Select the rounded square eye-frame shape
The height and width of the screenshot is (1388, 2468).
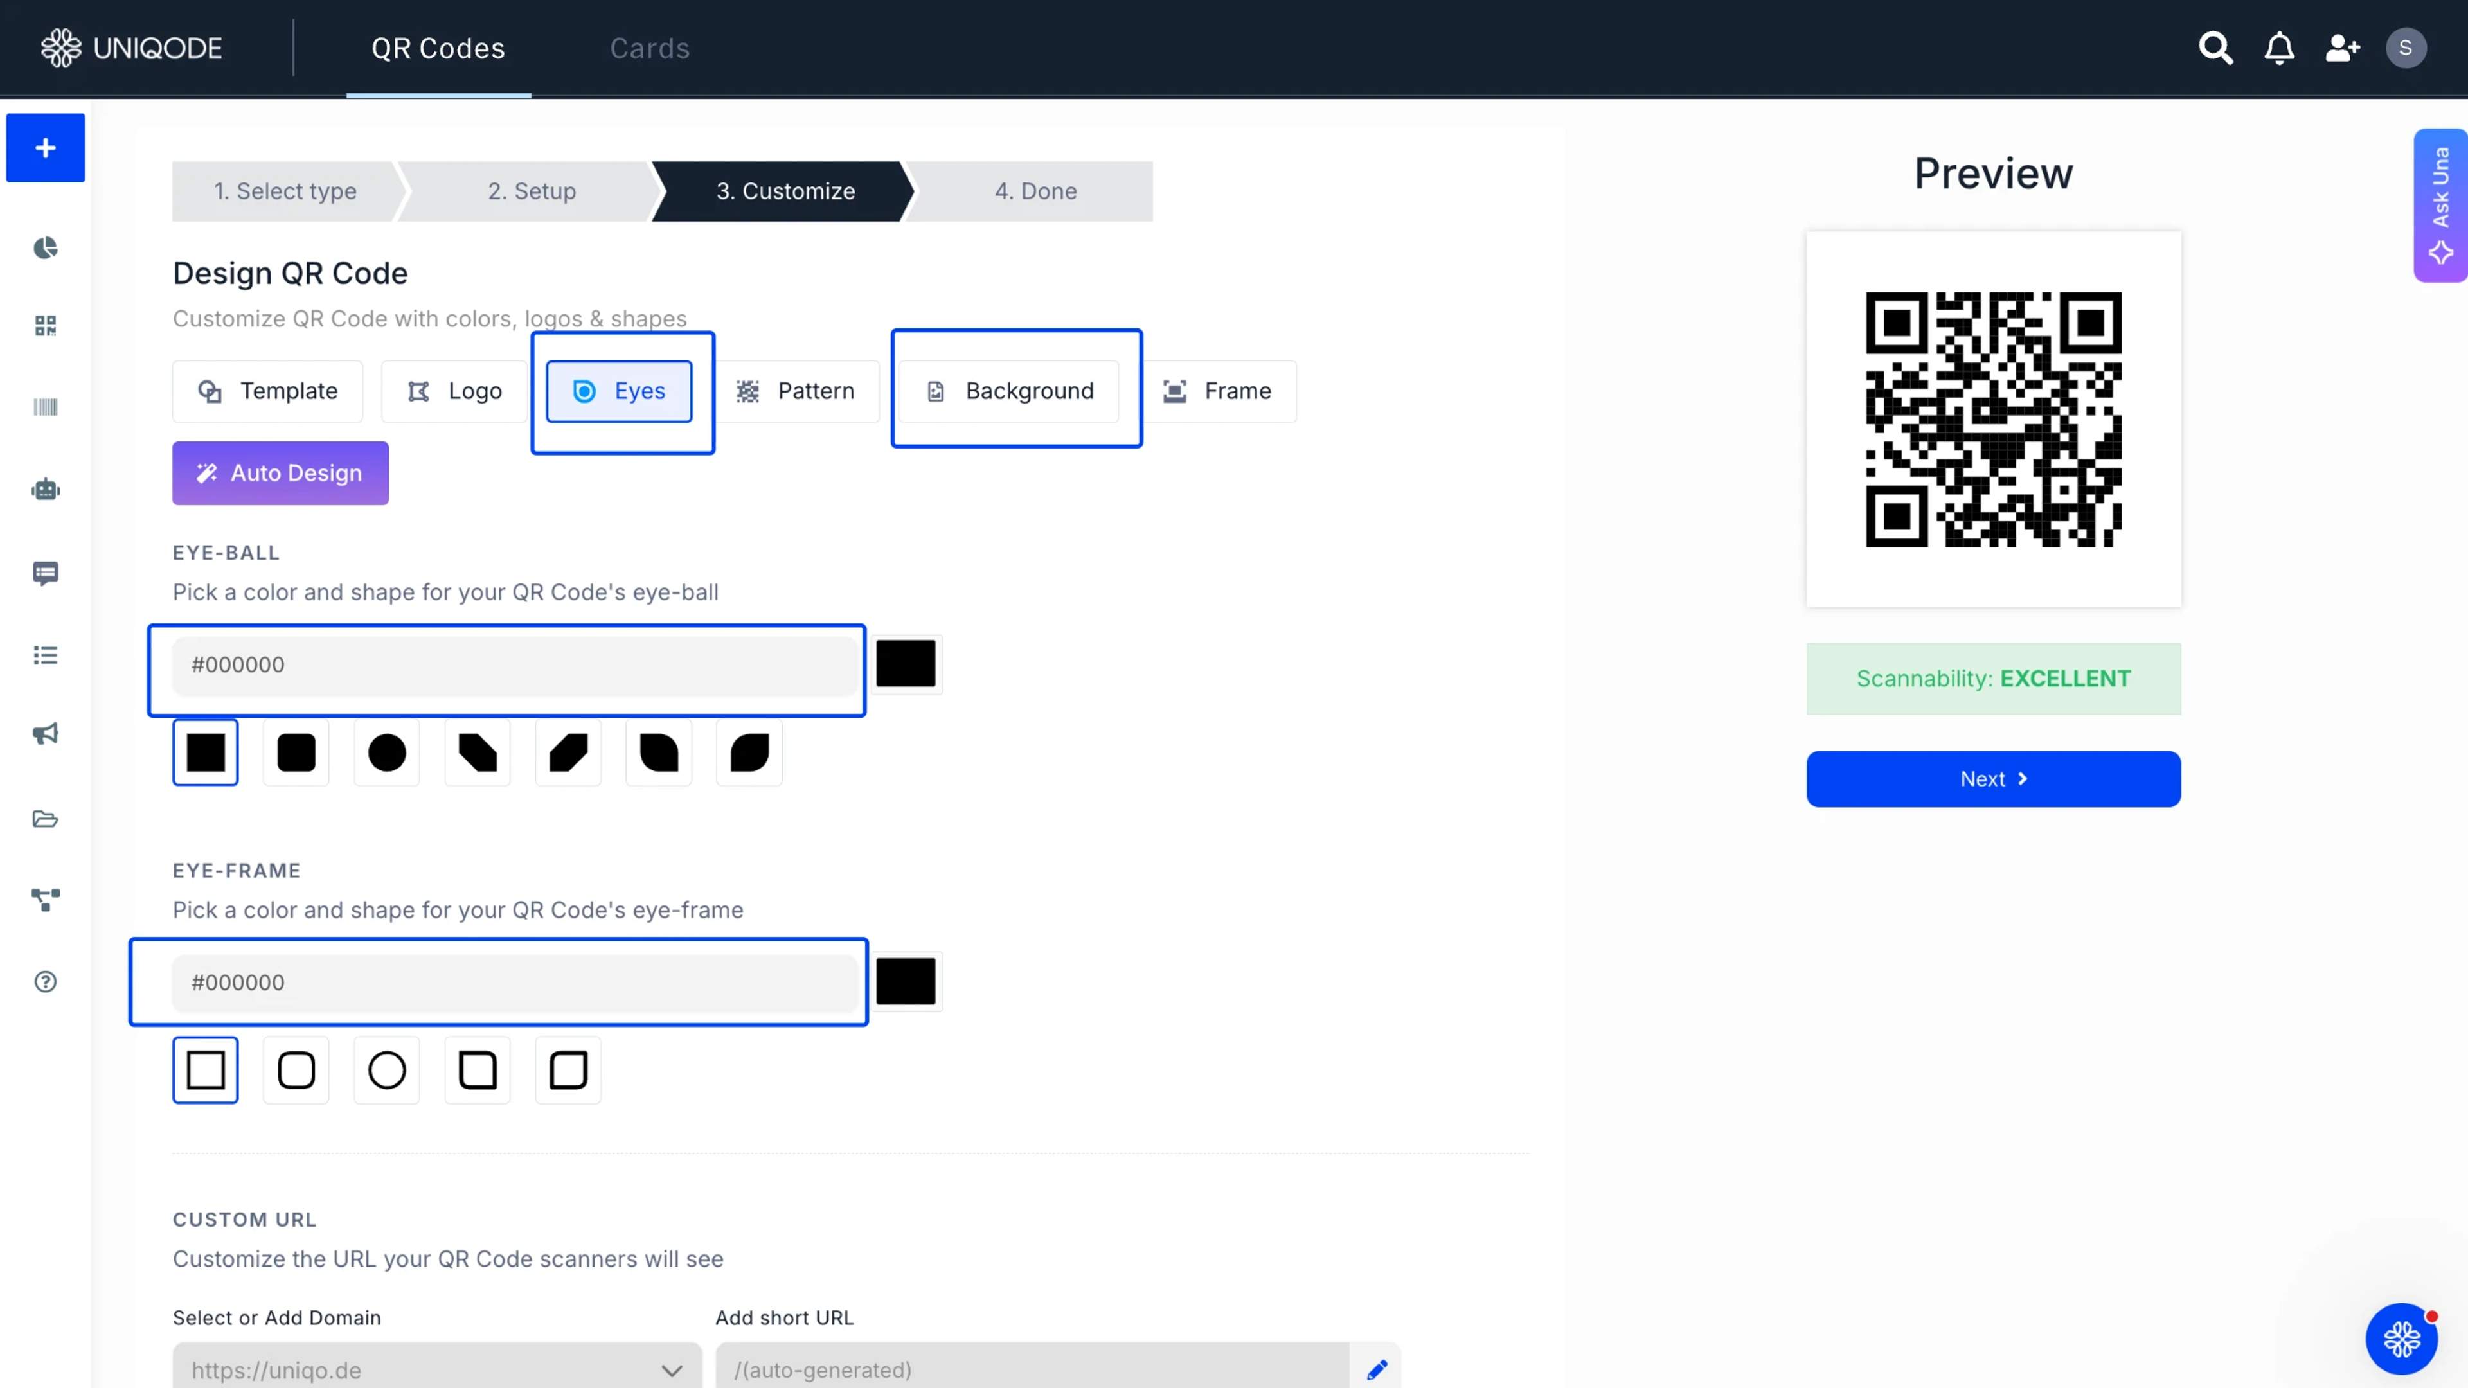296,1070
